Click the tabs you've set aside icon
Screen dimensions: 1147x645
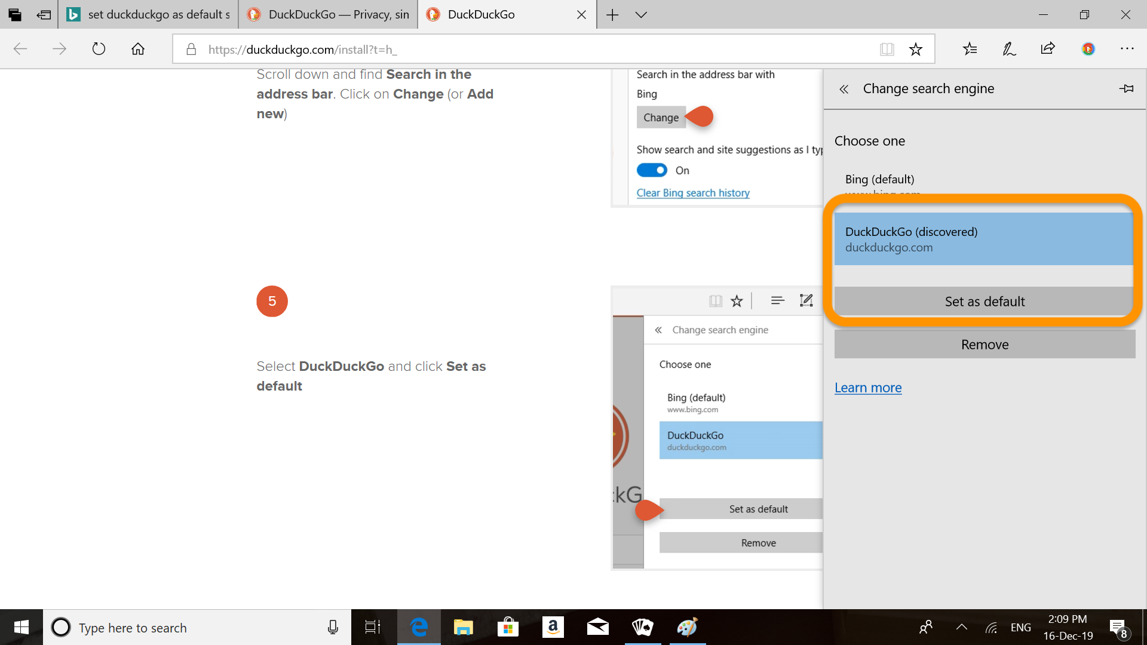tap(15, 14)
